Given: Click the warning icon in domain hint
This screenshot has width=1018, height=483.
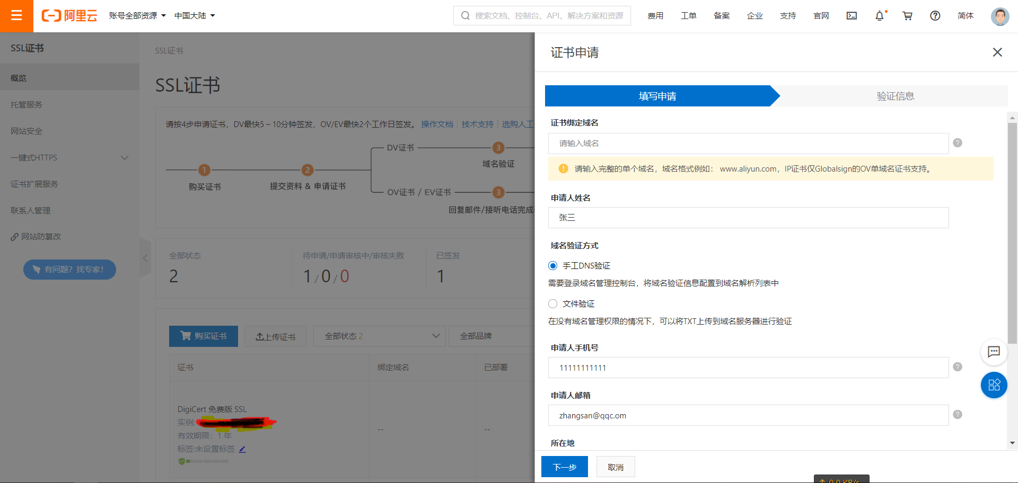Looking at the screenshot, I should pos(563,169).
